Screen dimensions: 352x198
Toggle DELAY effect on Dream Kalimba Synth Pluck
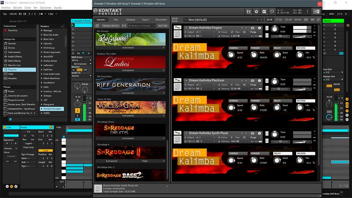(283, 153)
